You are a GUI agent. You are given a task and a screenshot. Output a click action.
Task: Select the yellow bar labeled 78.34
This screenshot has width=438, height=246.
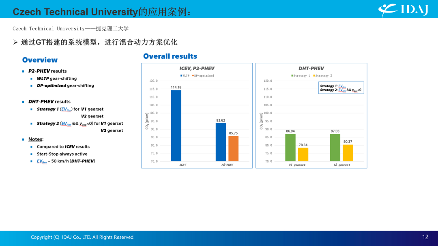303,154
